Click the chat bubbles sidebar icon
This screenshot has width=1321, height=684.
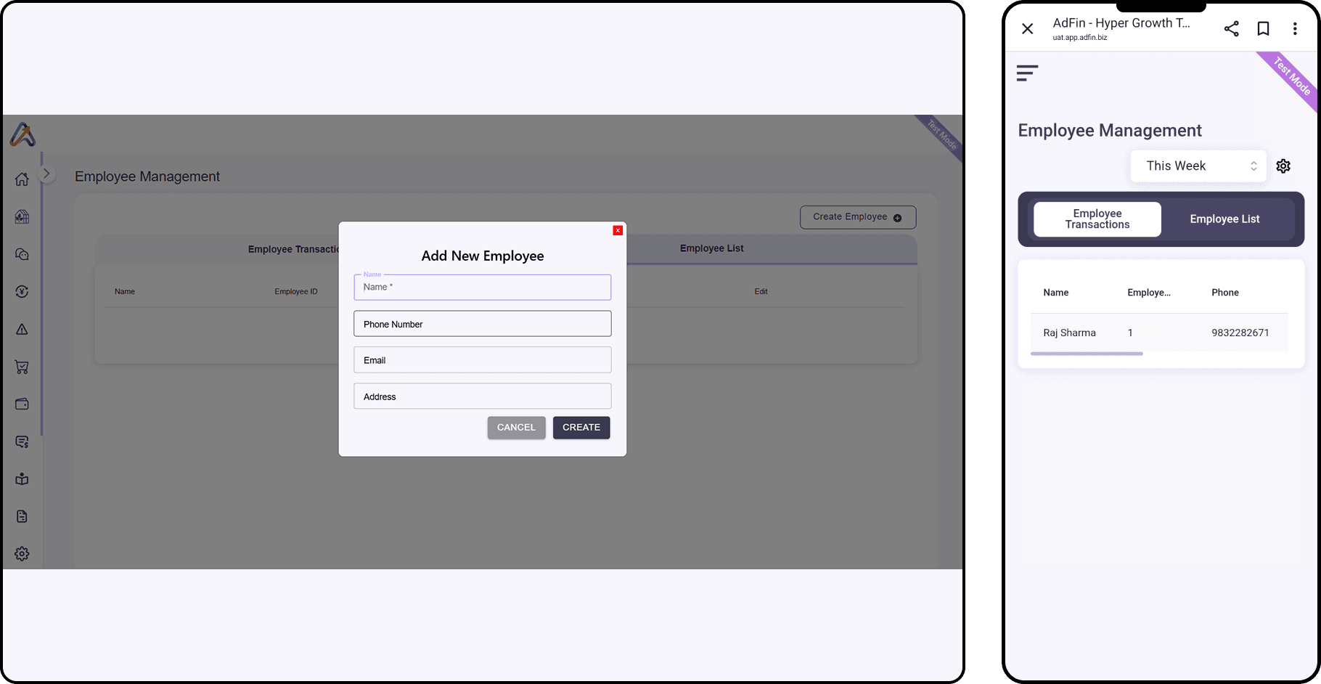point(22,254)
